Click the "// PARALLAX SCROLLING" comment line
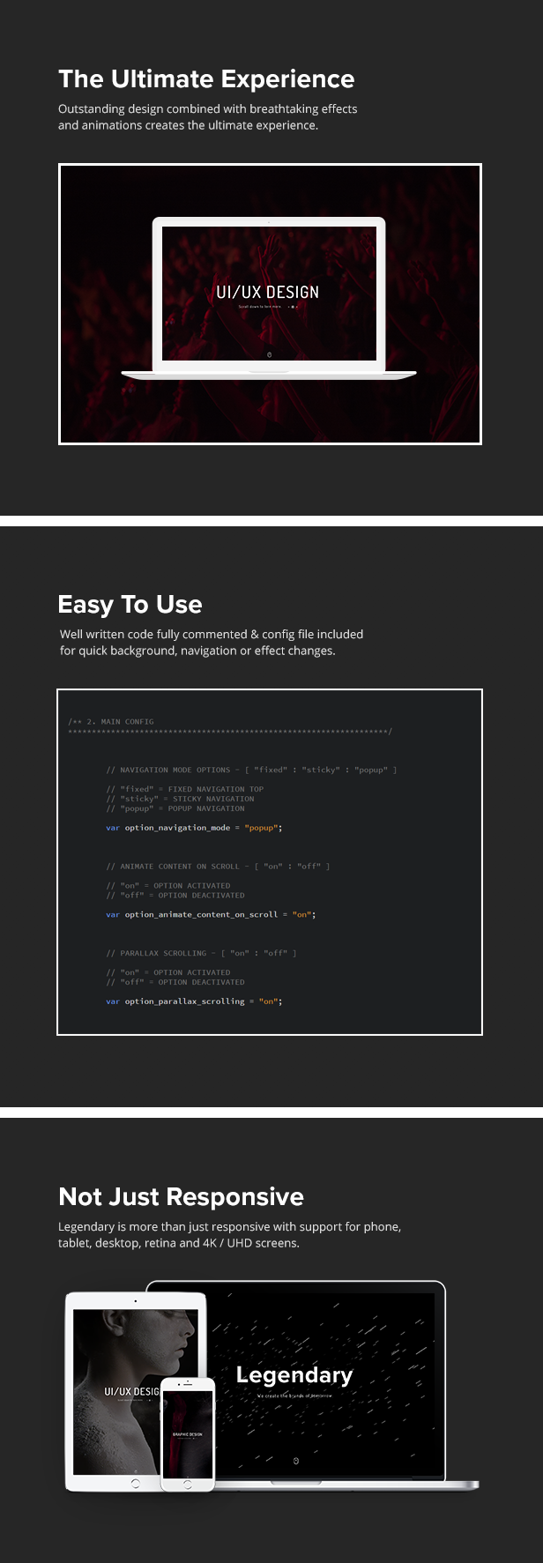This screenshot has width=543, height=1563. [x=201, y=953]
